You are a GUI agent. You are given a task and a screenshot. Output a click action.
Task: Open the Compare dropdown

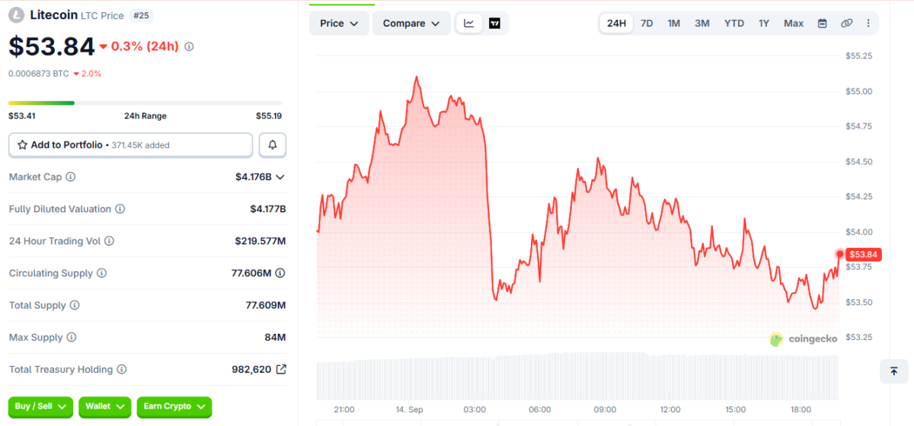click(x=411, y=23)
